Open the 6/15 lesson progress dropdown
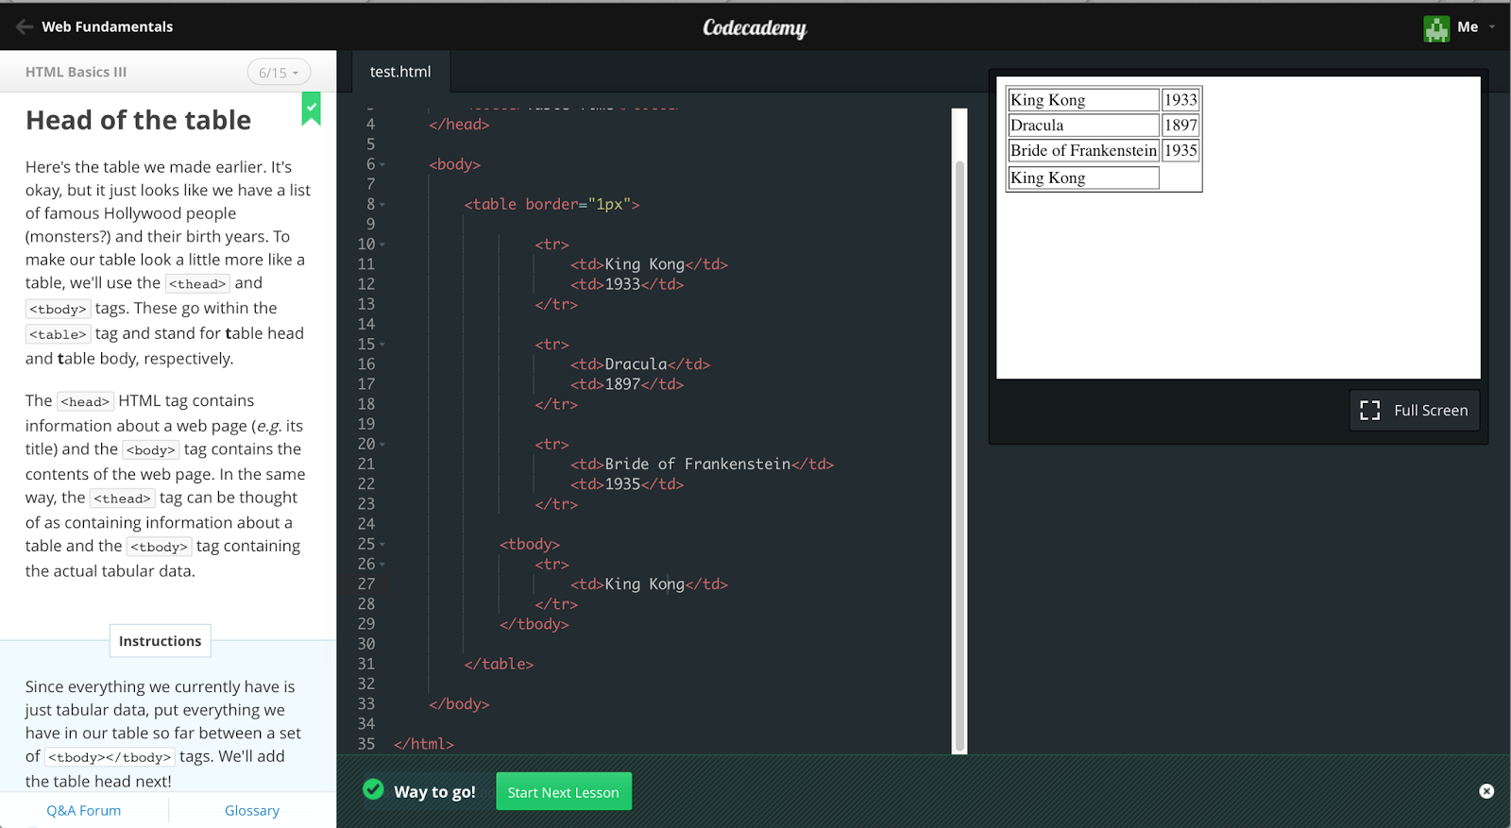 click(279, 73)
